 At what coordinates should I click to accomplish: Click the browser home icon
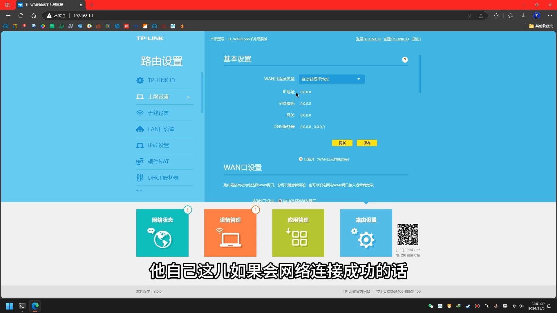pos(34,16)
